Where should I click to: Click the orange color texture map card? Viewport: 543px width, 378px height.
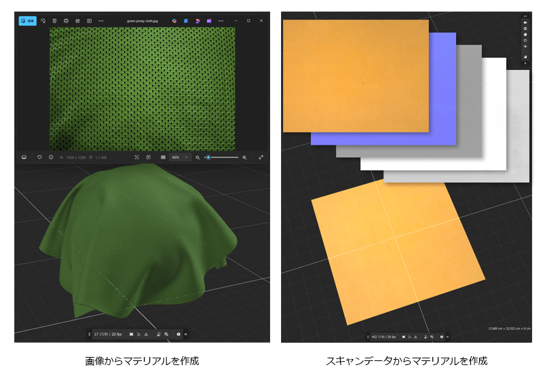click(356, 76)
